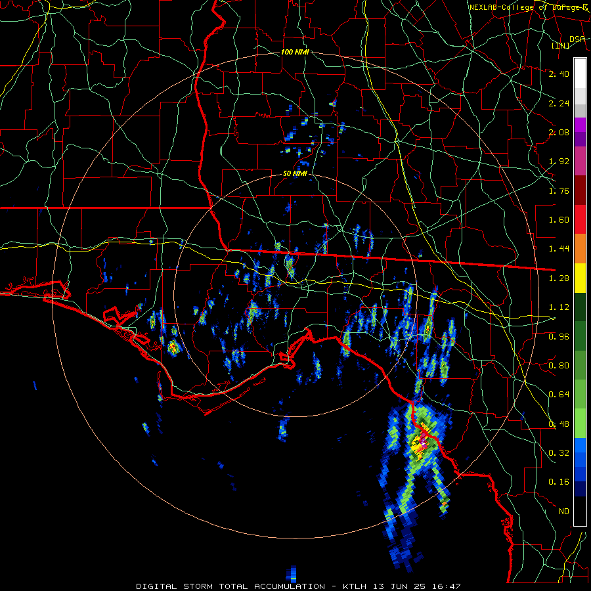The image size is (591, 591).
Task: Pick the dark red swatch near 1.76
Action: 580,190
